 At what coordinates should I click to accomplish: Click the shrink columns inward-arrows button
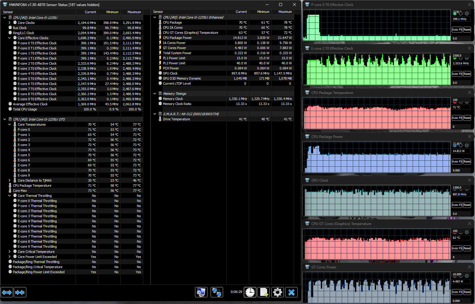coord(20,292)
